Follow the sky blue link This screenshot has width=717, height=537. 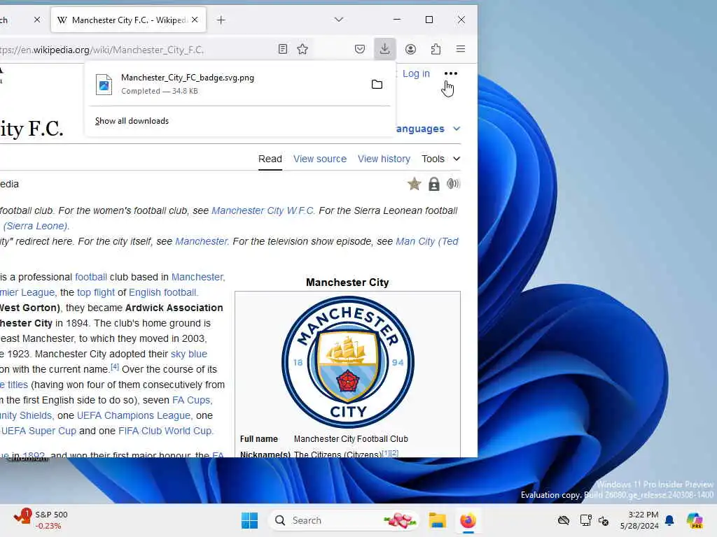tap(189, 354)
